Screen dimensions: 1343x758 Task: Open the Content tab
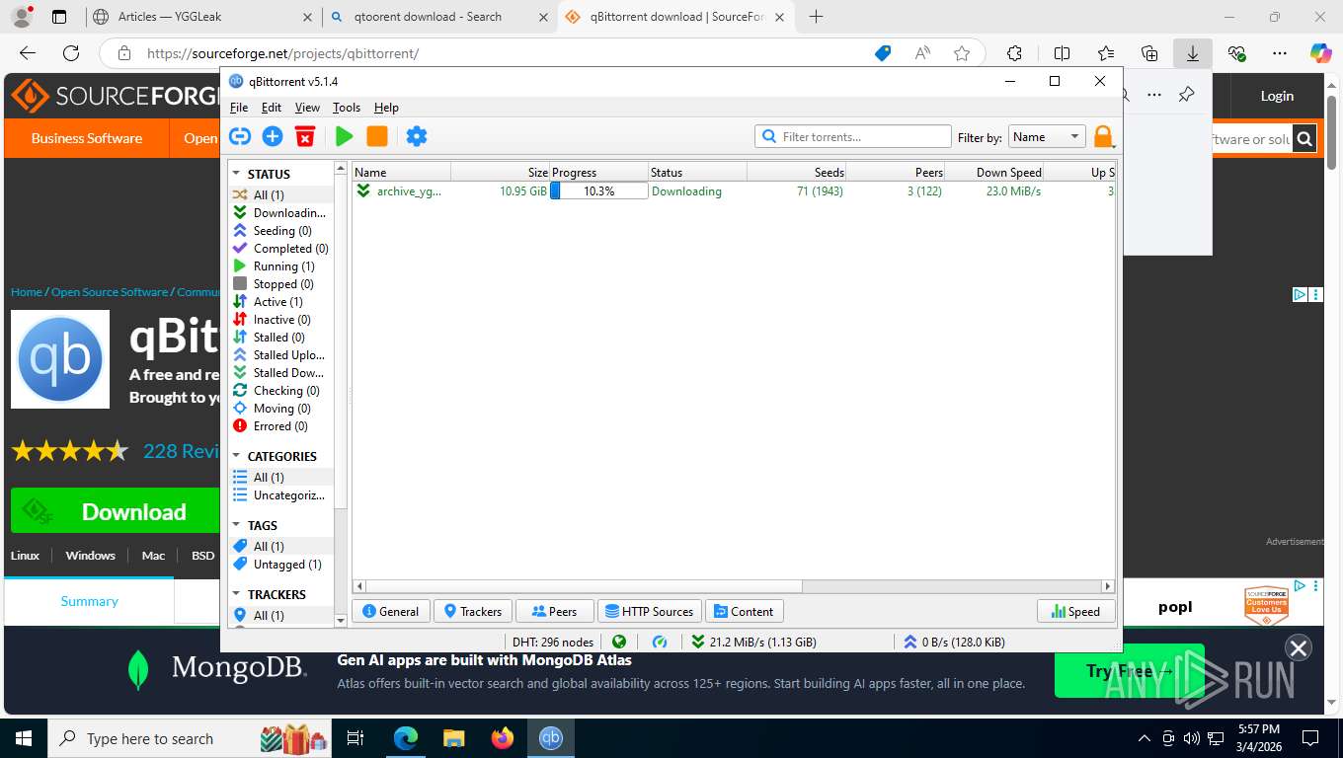coord(744,611)
